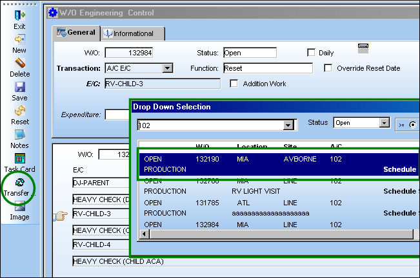The width and height of the screenshot is (420, 278).
Task: Open the Status Open dropdown in selection dialog
Action: pyautogui.click(x=384, y=122)
